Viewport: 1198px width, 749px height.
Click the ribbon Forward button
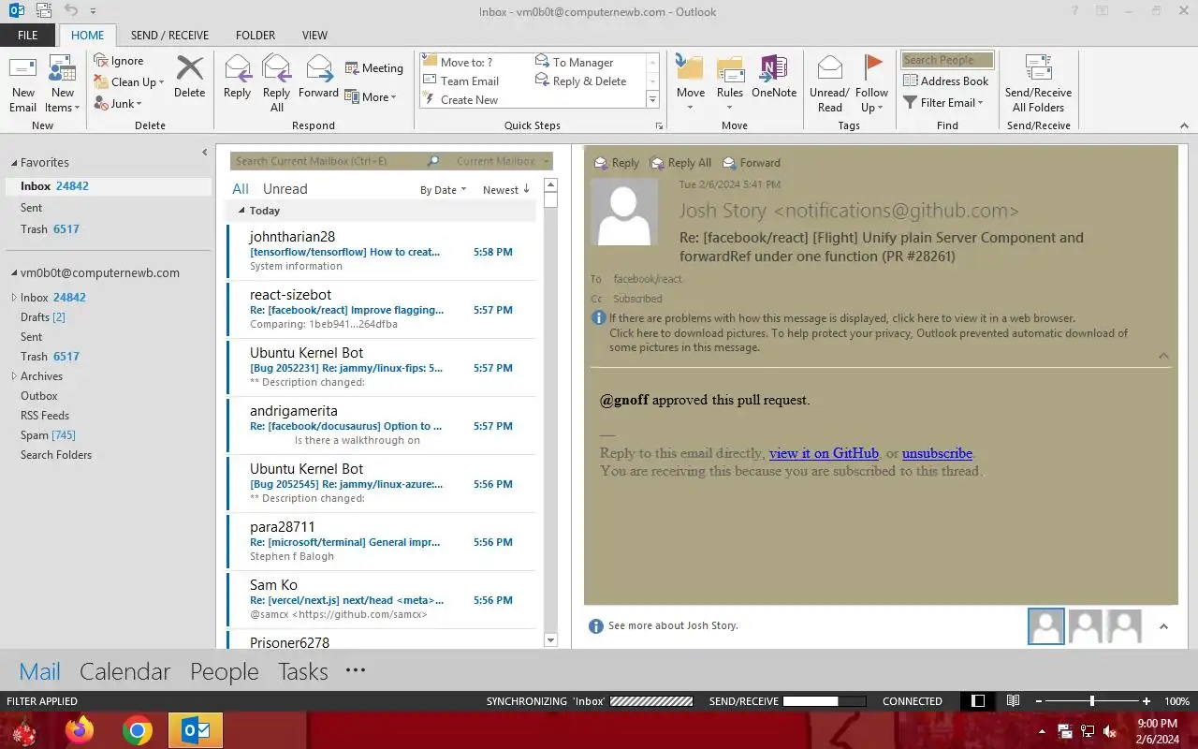coord(318,77)
